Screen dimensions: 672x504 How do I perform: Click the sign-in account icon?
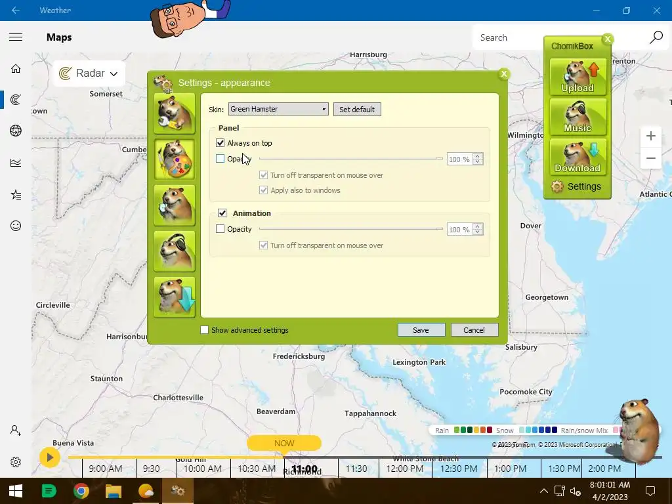tap(16, 430)
